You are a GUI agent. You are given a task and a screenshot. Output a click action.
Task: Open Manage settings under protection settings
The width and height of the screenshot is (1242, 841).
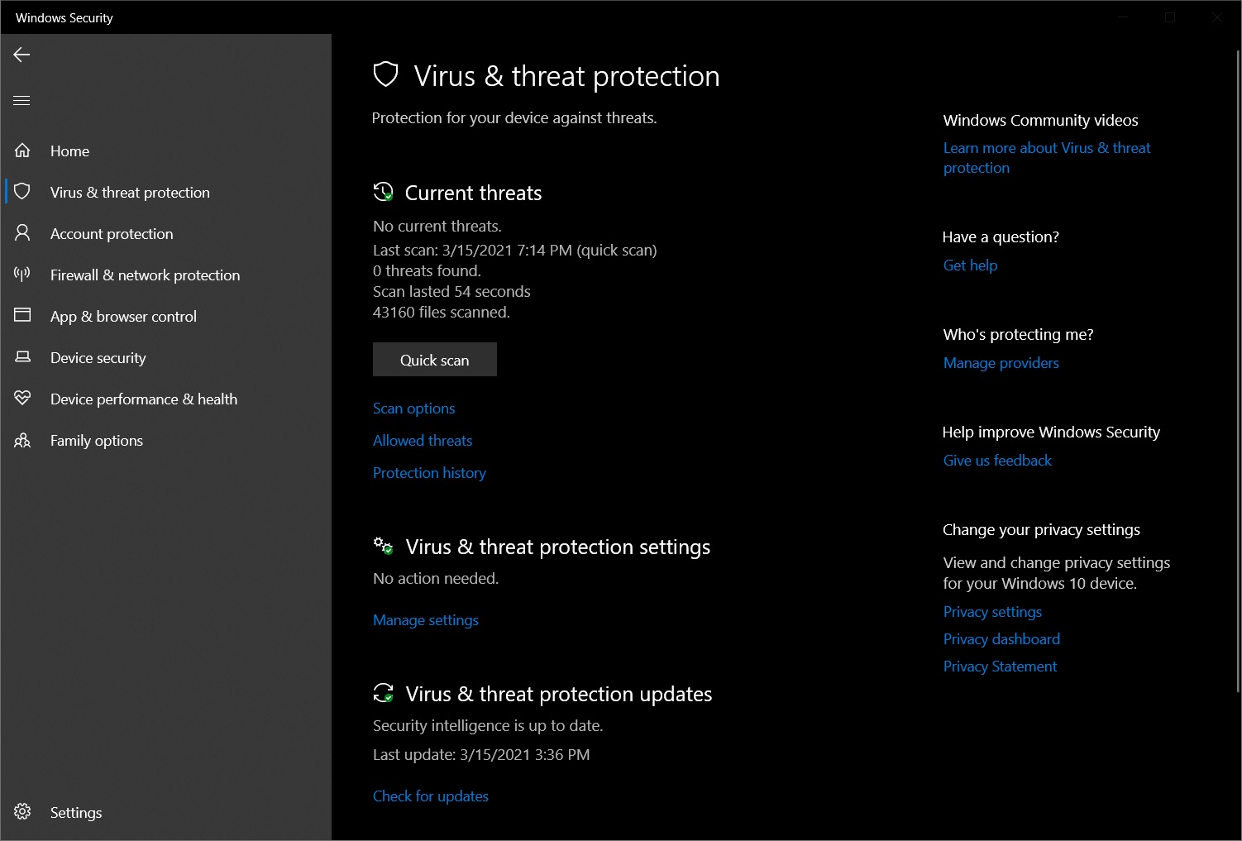point(426,619)
